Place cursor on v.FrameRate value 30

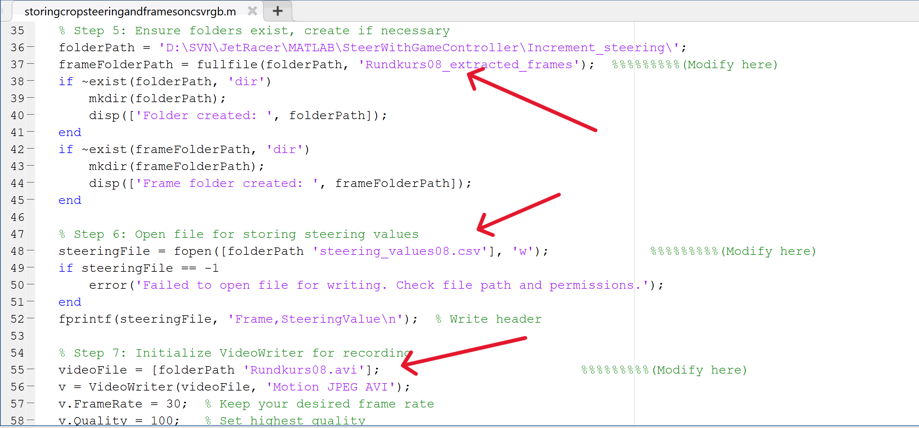click(x=173, y=404)
